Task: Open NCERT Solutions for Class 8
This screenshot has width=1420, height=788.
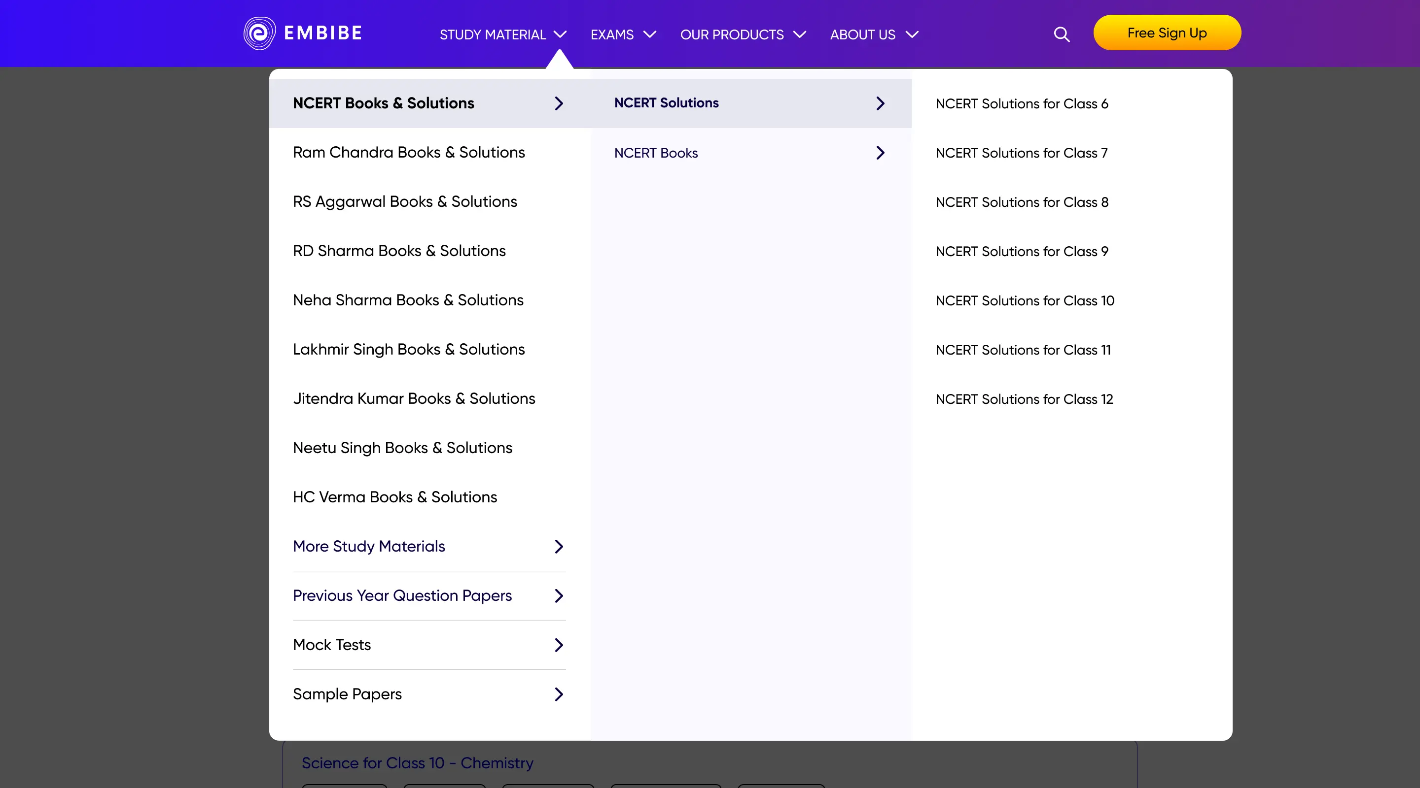Action: [x=1022, y=202]
